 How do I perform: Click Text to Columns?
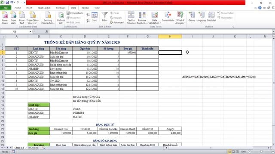(x=131, y=18)
